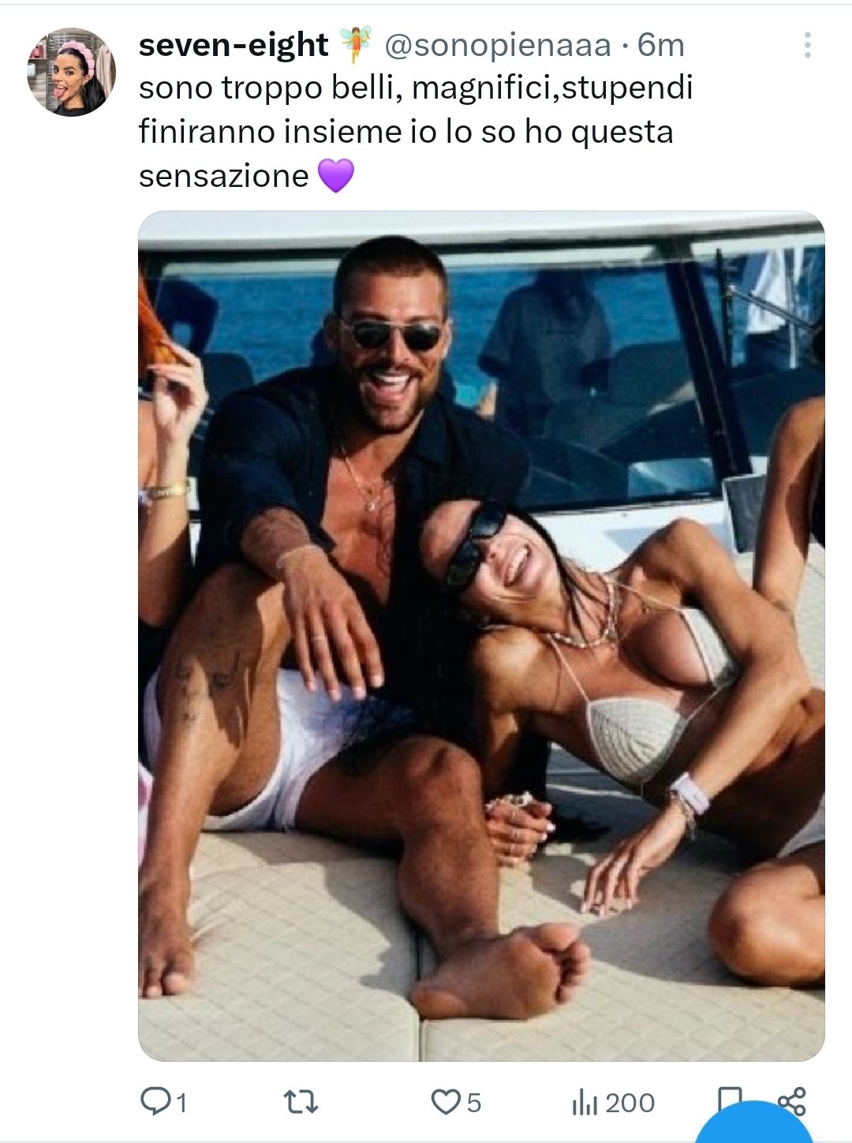Open the boat photo in full view

481,636
